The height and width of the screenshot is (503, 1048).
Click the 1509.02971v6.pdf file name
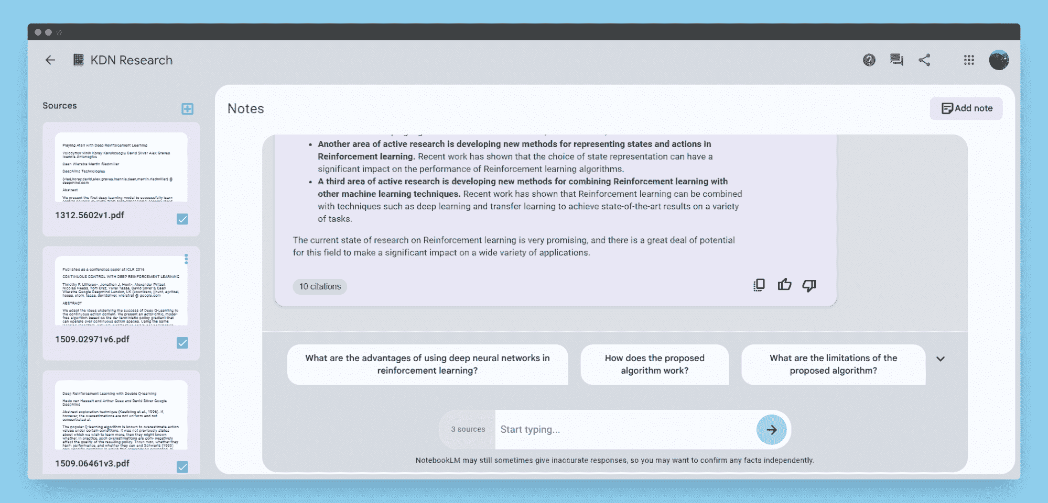pos(92,339)
